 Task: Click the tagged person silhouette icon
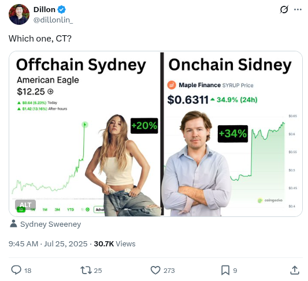click(13, 224)
